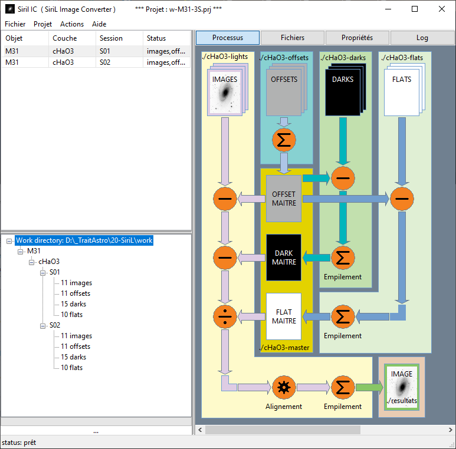Click the FLAT MAITRE box

(x=284, y=316)
